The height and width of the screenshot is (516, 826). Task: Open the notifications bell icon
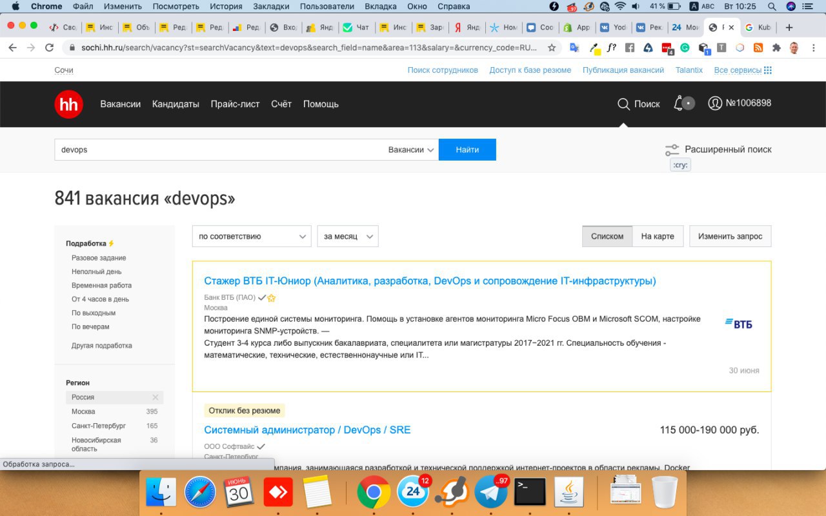tap(679, 103)
